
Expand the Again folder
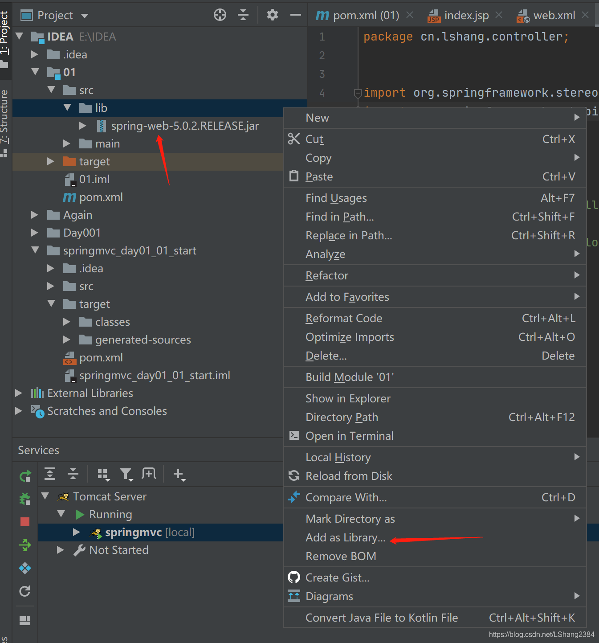pyautogui.click(x=34, y=215)
